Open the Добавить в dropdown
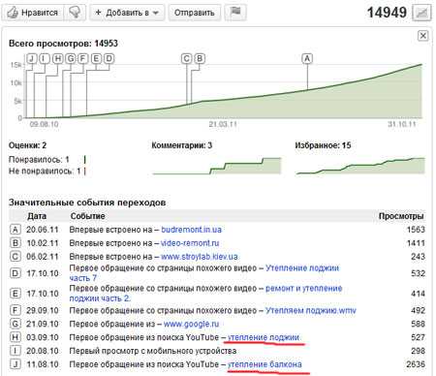Image resolution: width=436 pixels, height=376 pixels. [x=127, y=13]
